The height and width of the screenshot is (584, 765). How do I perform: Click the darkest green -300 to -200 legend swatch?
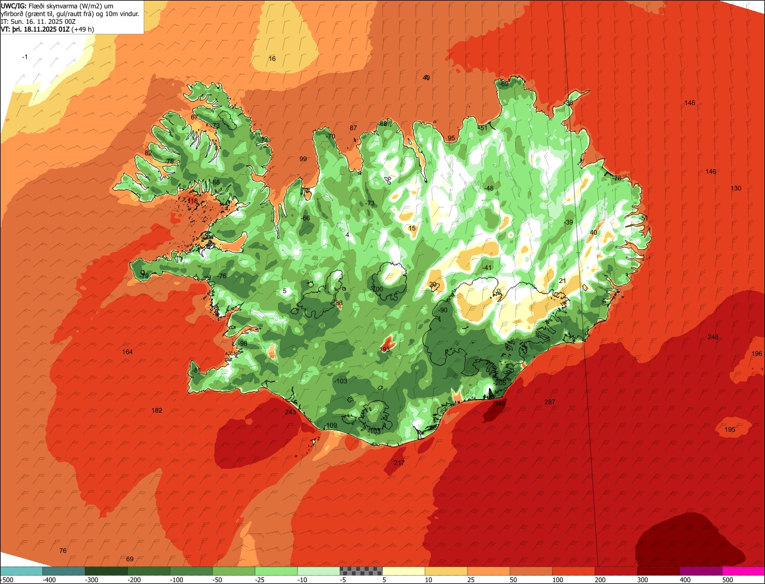(x=106, y=571)
